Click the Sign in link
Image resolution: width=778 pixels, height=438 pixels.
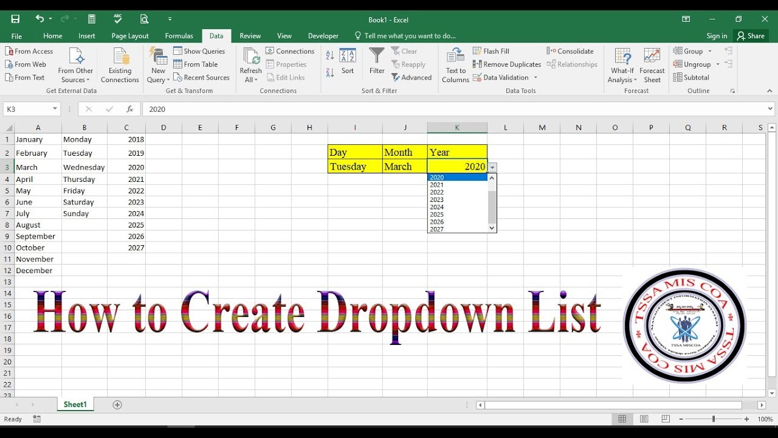point(716,35)
